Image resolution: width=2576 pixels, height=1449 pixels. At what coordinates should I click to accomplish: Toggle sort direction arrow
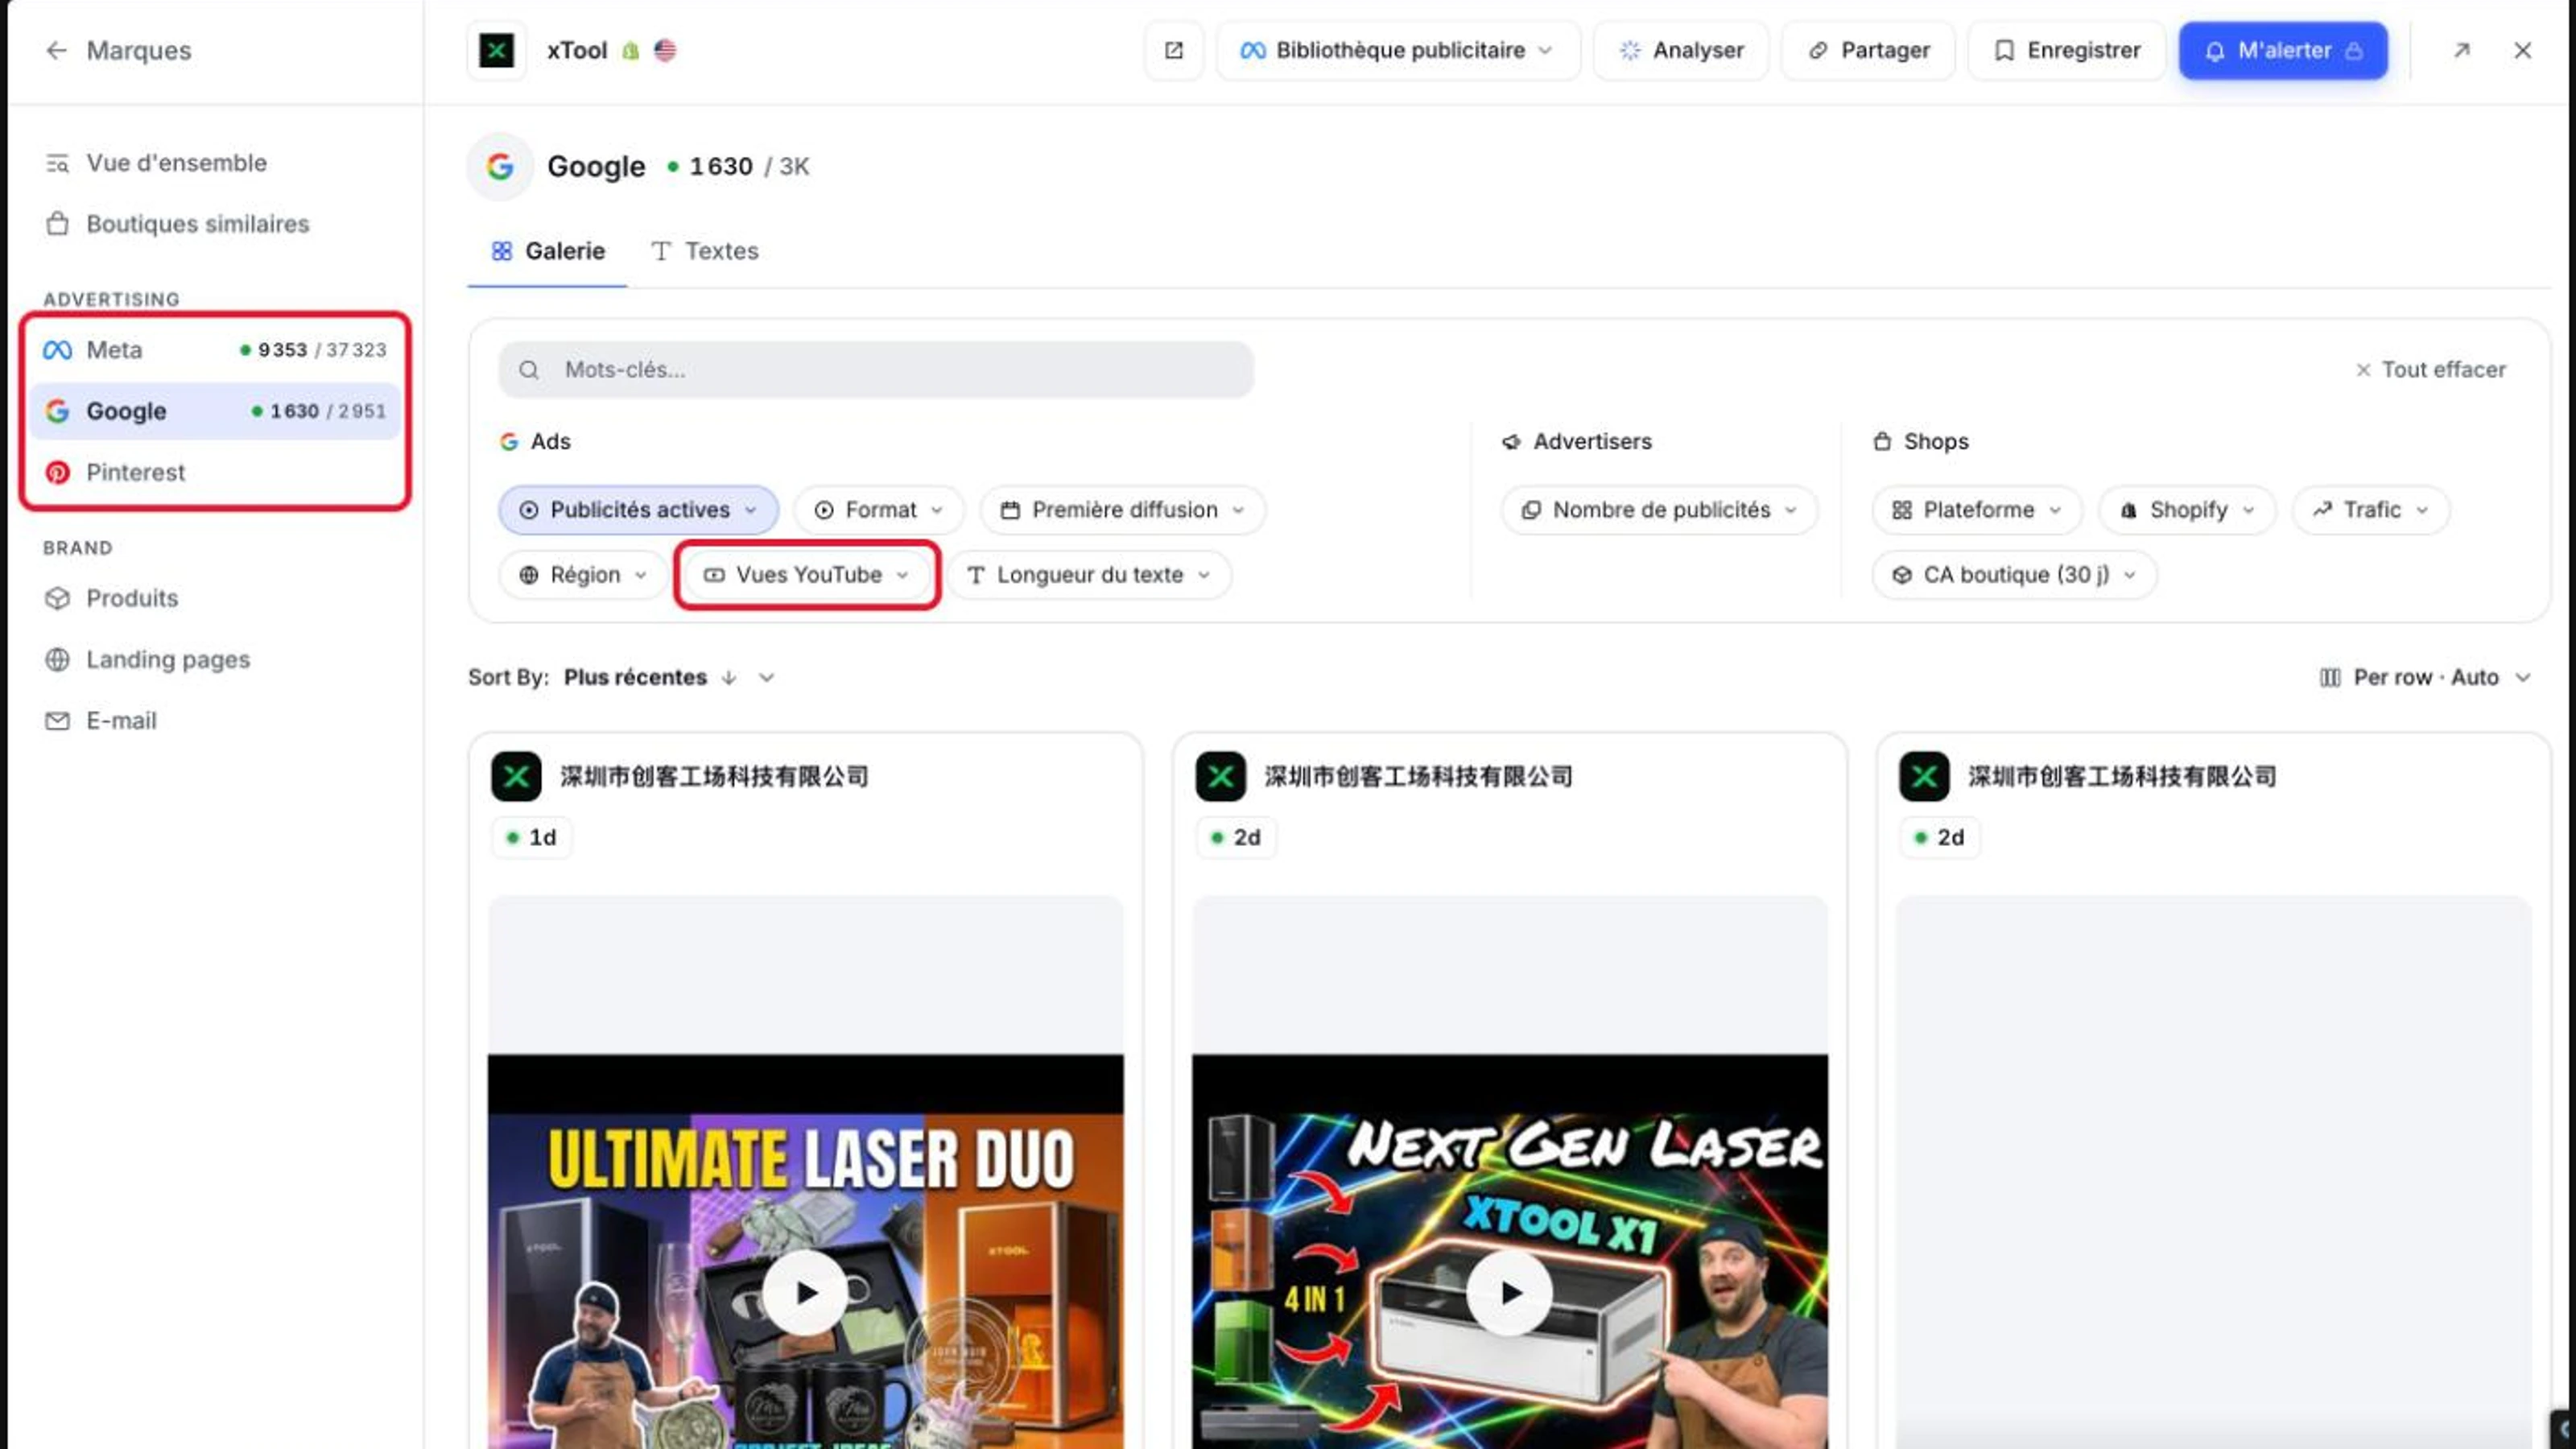[x=729, y=677]
